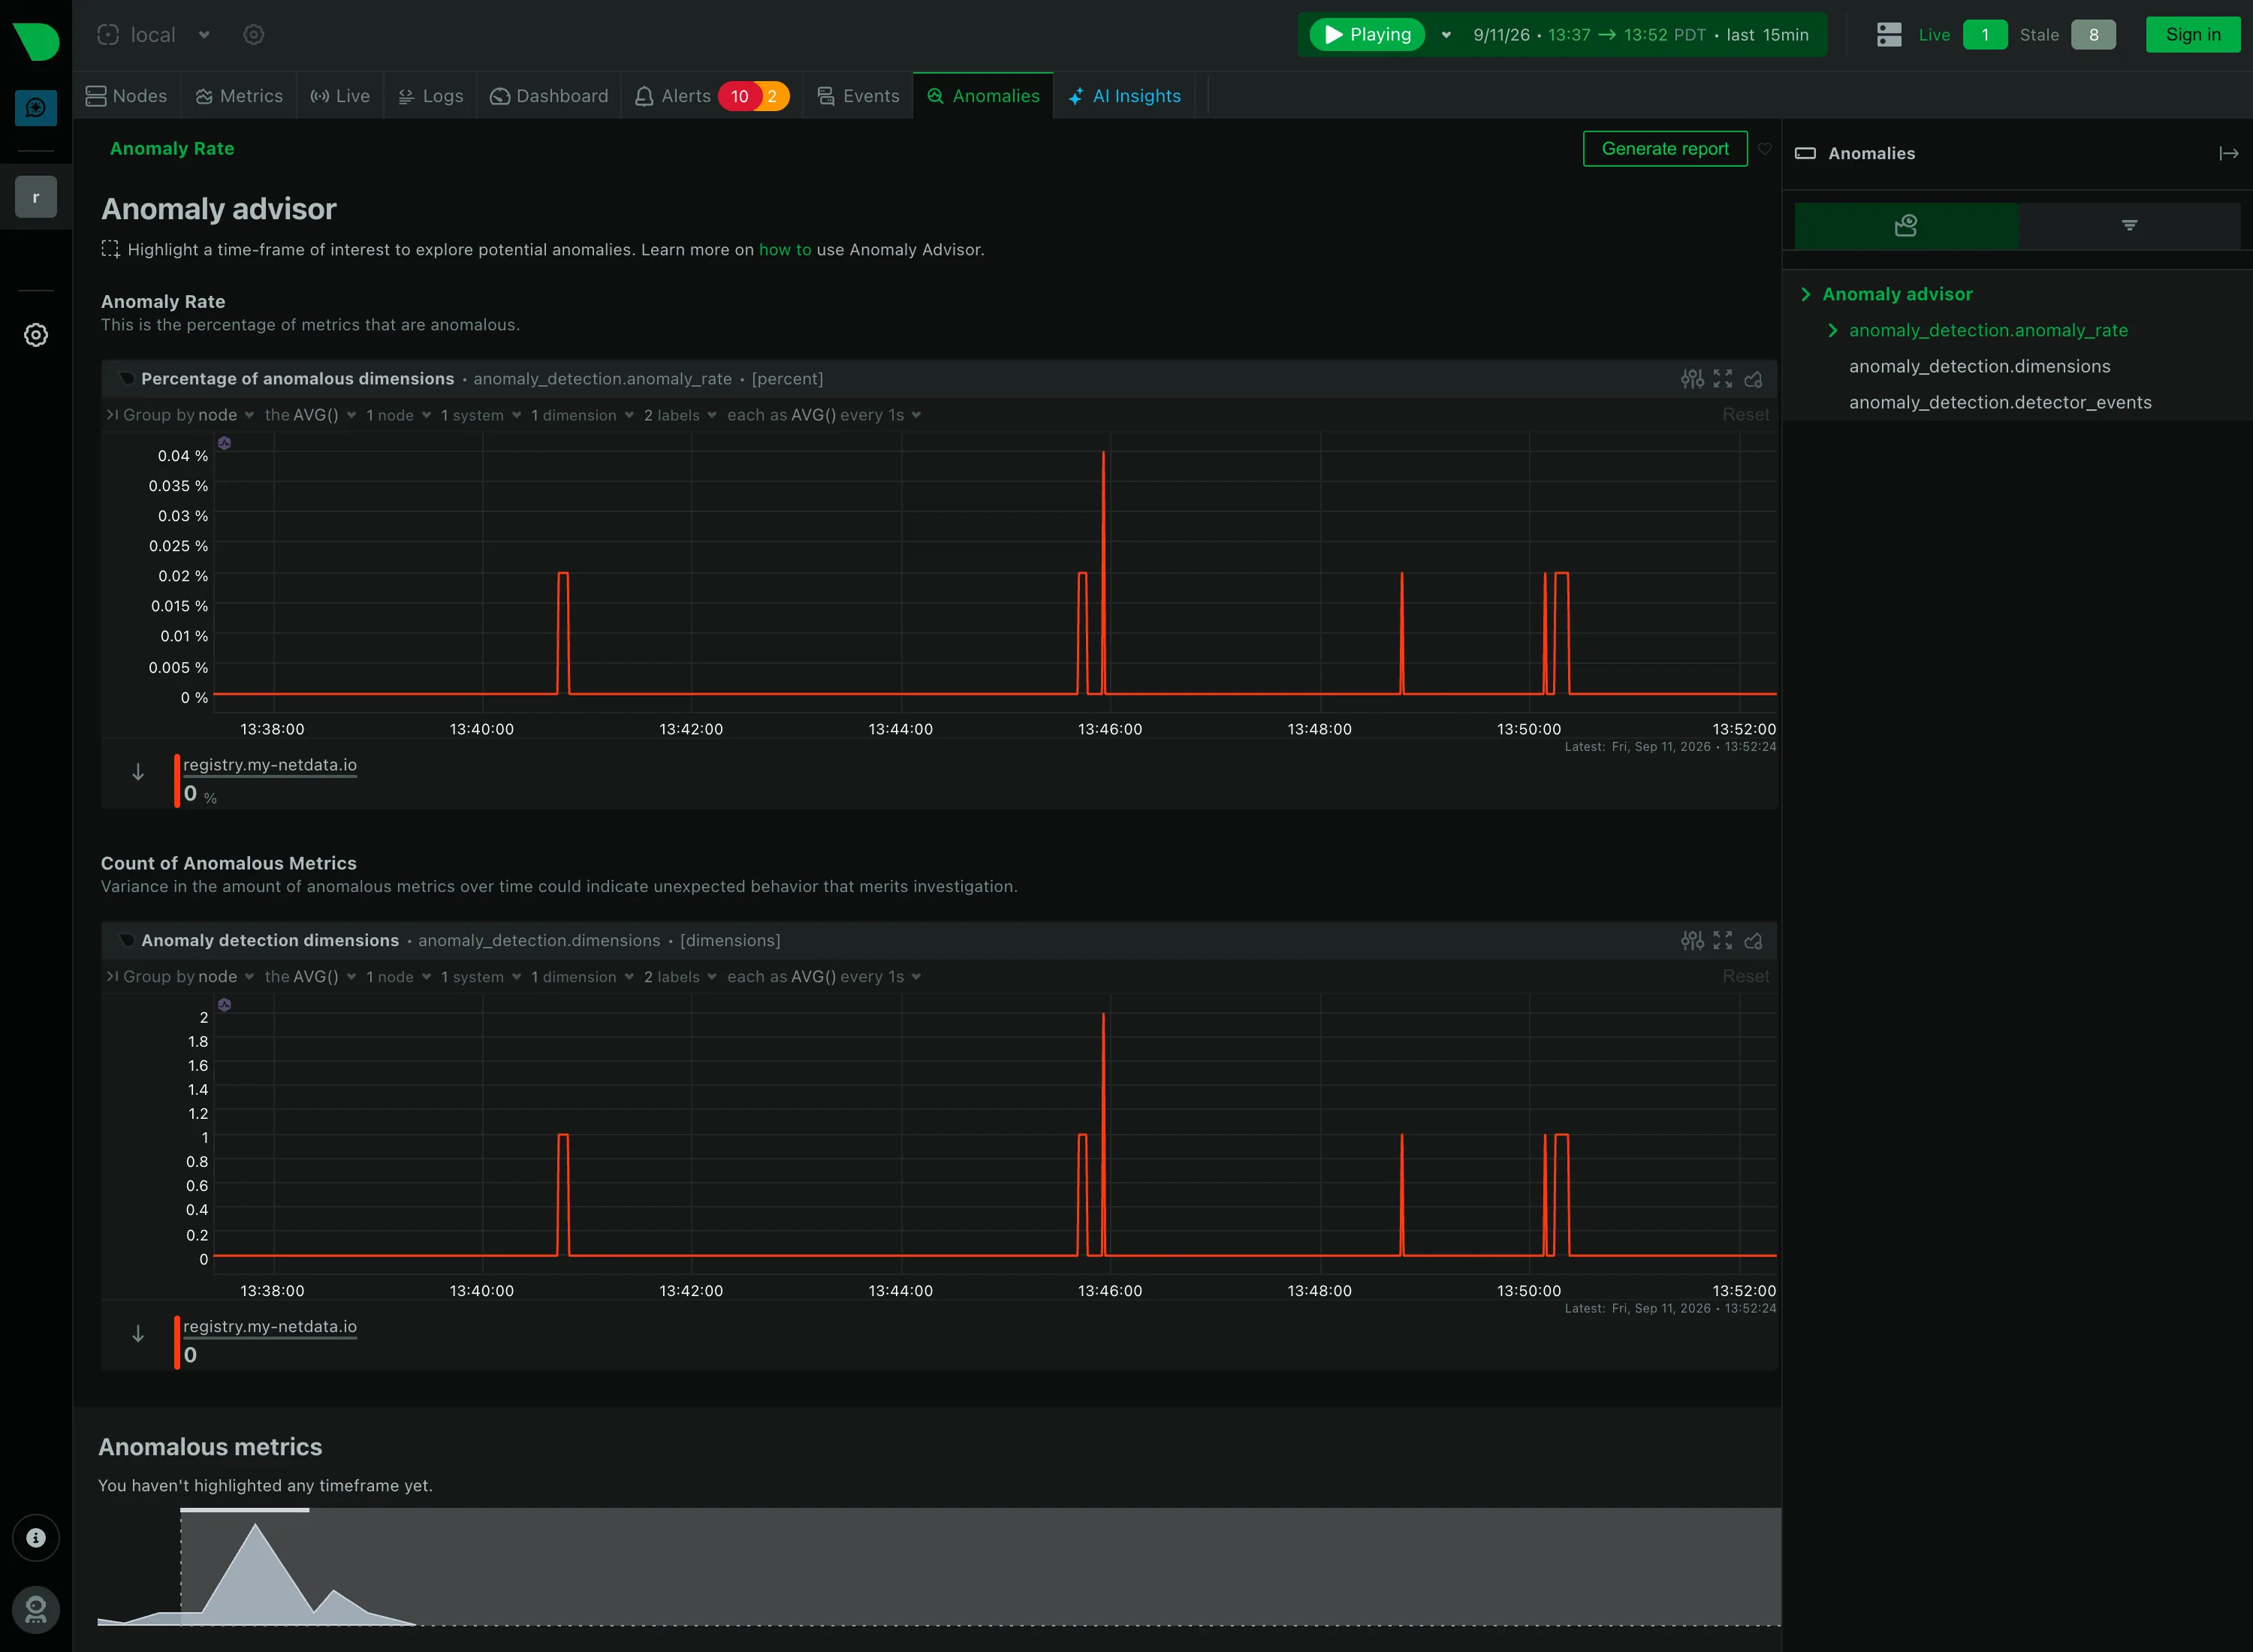The image size is (2253, 1652).
Task: Click the nodes server icon near Live count
Action: click(1889, 35)
